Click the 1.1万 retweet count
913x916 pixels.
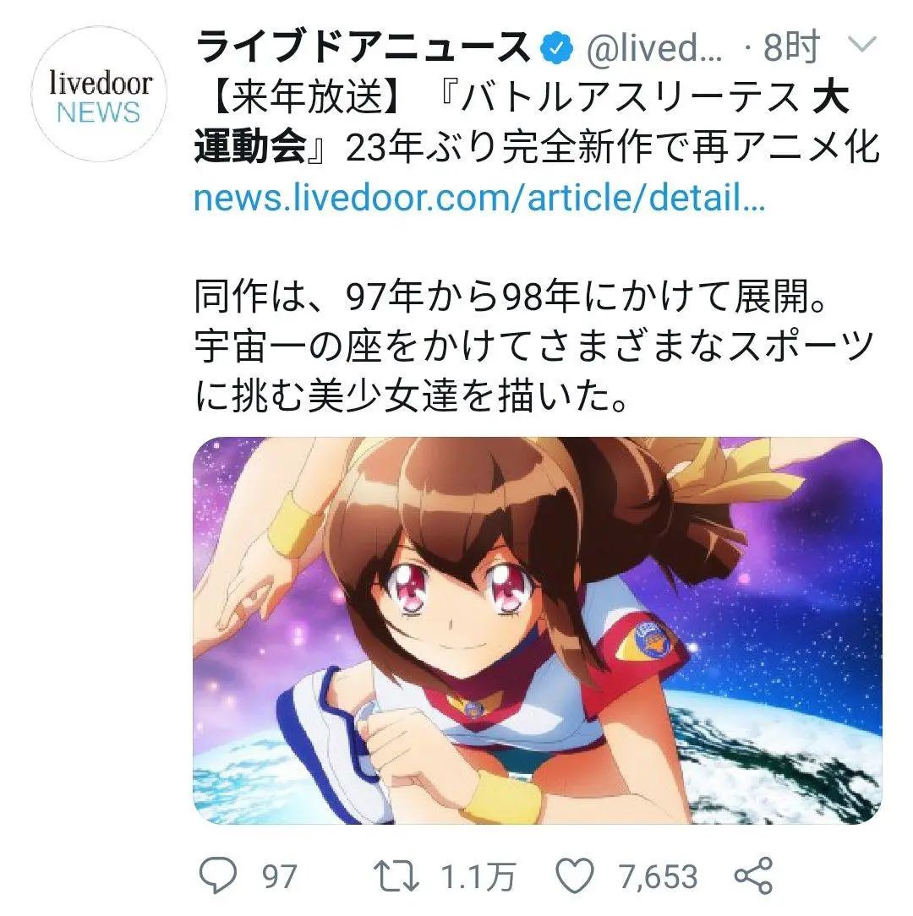coord(477,877)
